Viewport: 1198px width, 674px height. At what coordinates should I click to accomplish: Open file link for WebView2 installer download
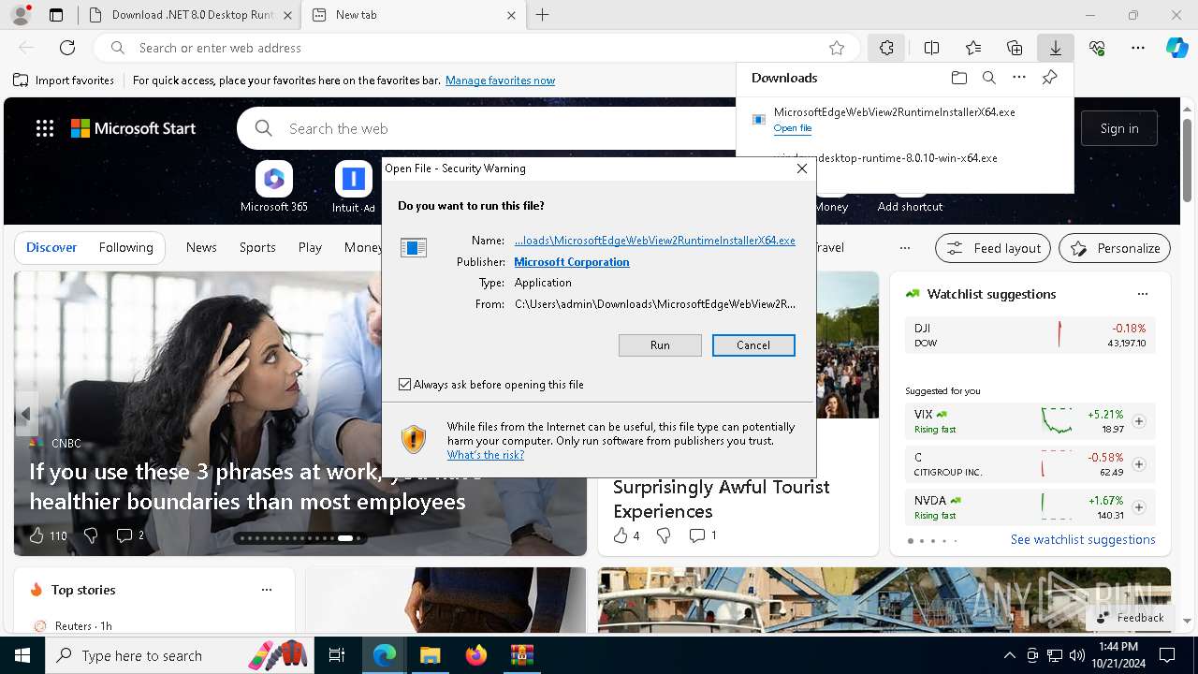793,128
